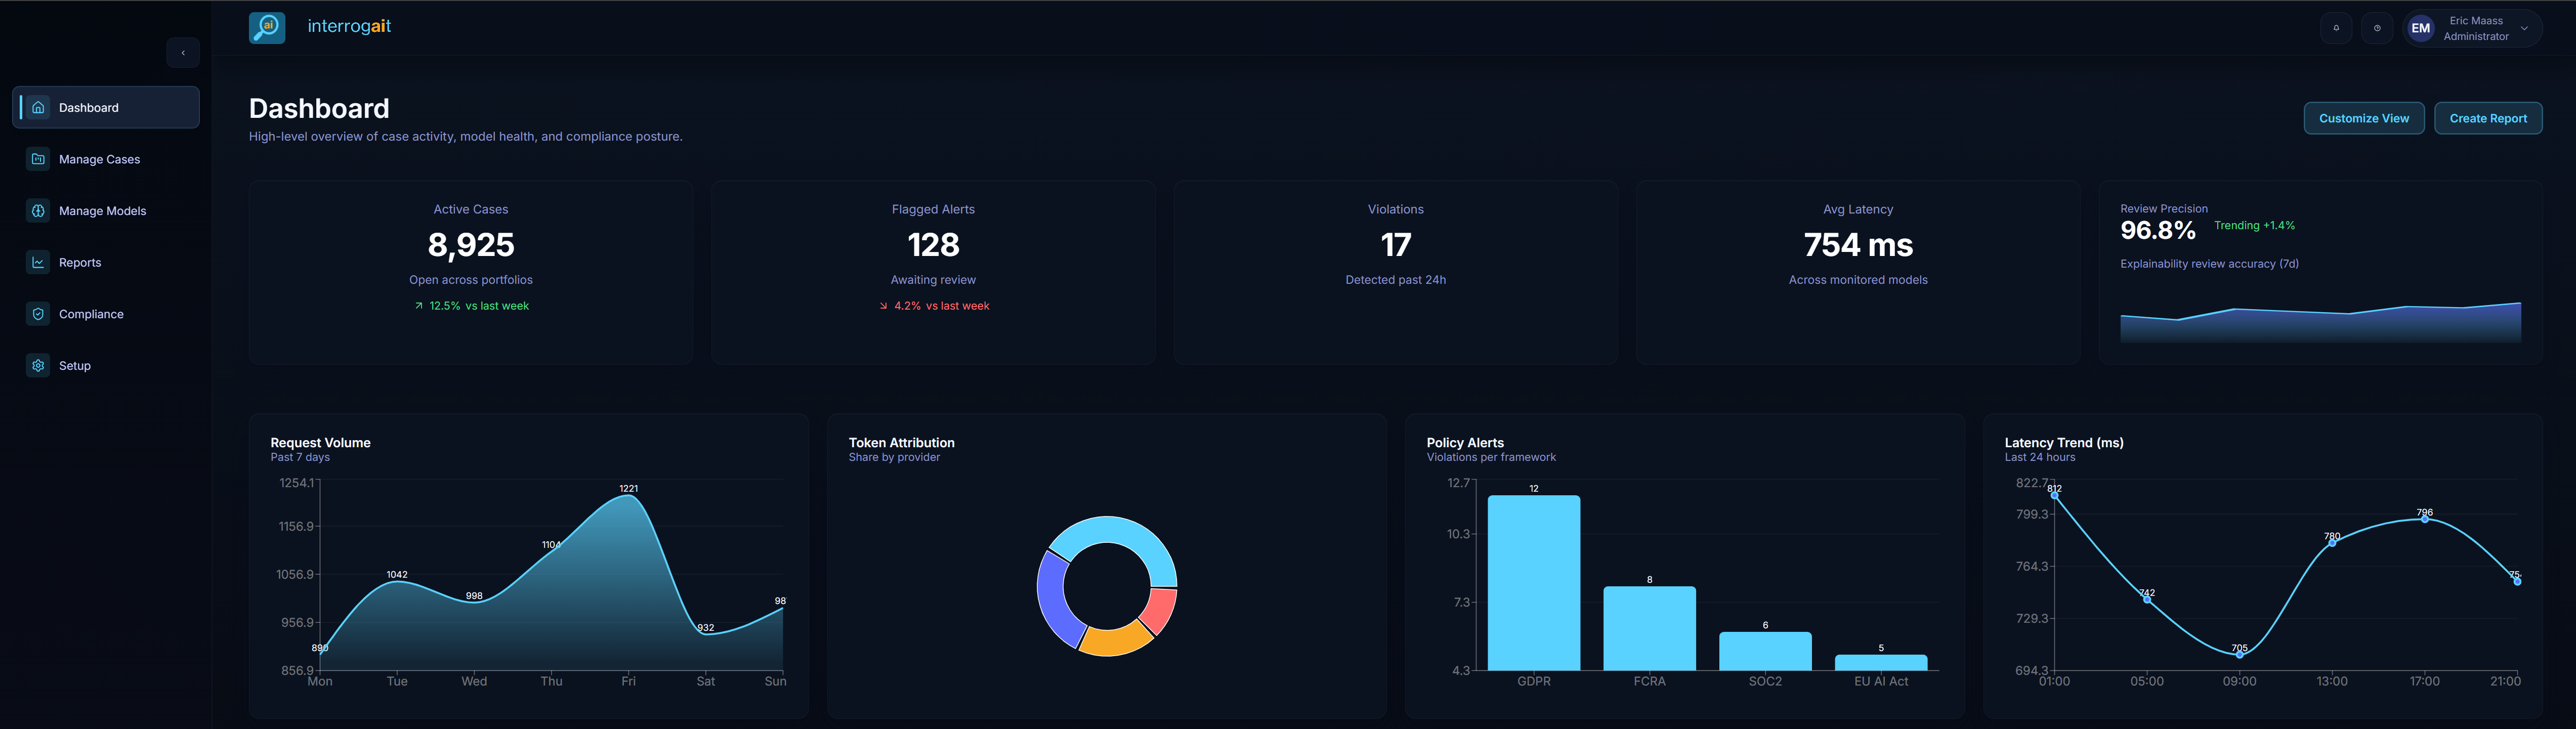The width and height of the screenshot is (2576, 729).
Task: Select the Dashboard home icon in sidebar
Action: click(x=38, y=107)
